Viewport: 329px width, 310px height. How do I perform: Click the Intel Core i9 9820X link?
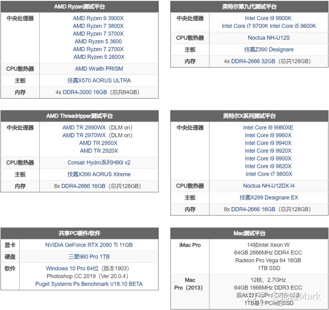(x=268, y=167)
